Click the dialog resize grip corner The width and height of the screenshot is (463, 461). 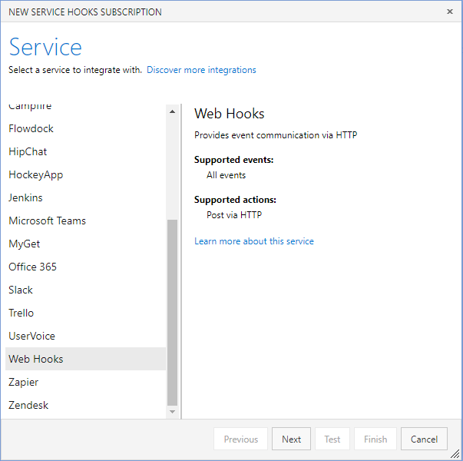click(x=457, y=455)
